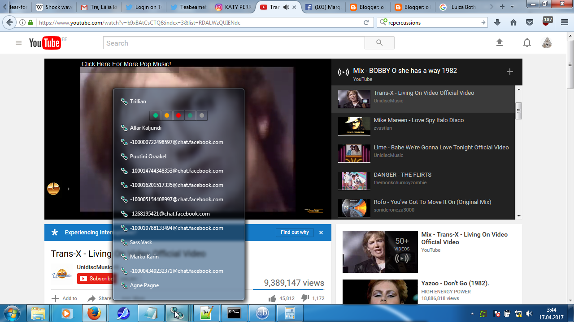Viewport: 574px width, 322px height.
Task: Open 'Yazoo - Don't Go (1982).' suggested video
Action: pos(455,283)
